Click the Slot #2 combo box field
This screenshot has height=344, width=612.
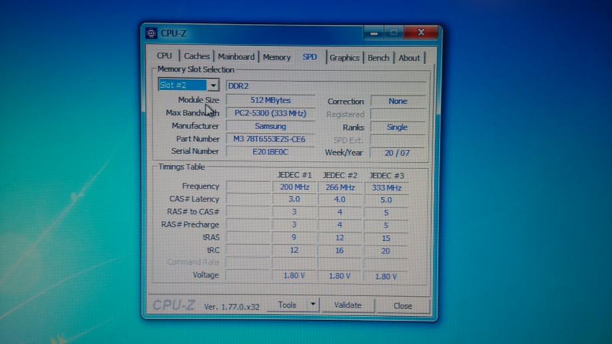tap(188, 85)
